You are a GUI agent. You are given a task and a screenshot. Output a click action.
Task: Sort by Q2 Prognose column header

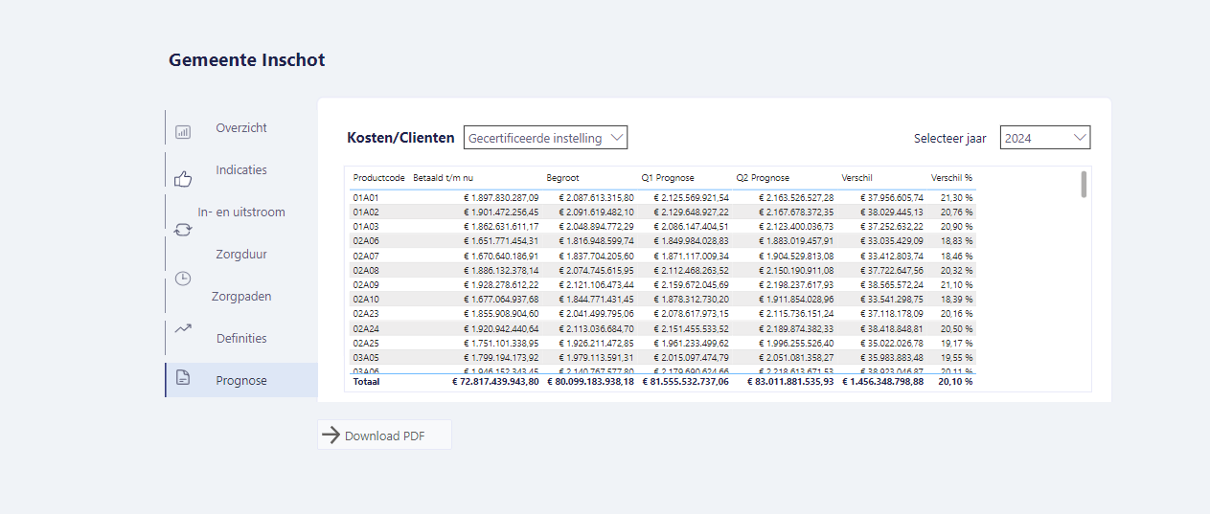click(x=763, y=178)
